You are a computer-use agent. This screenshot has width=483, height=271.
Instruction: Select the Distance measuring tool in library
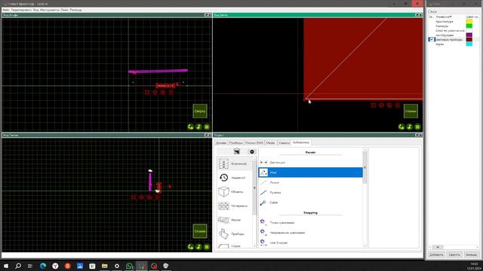coord(310,163)
